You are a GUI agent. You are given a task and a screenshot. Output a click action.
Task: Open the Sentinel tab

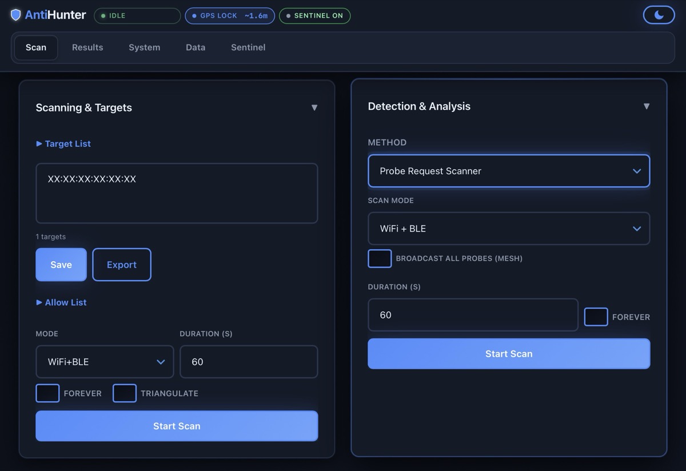point(248,47)
